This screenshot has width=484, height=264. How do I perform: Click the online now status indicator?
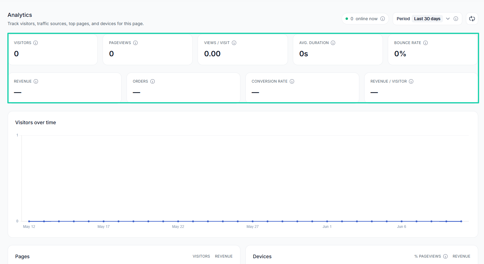(x=365, y=19)
